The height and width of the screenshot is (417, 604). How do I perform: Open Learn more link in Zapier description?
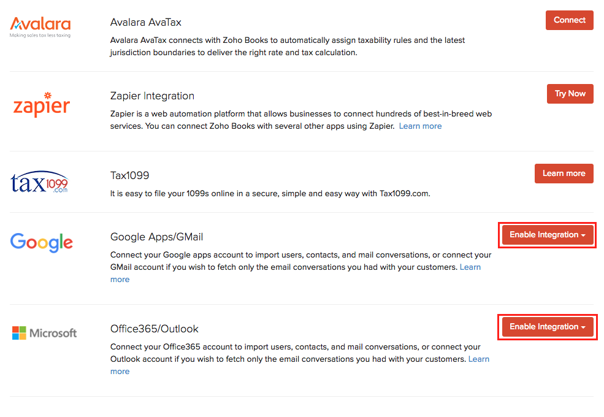click(x=420, y=126)
